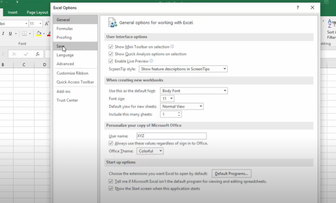This screenshot has width=336, height=203.
Task: Open the Page Layout ribbon tab
Action: click(x=37, y=12)
